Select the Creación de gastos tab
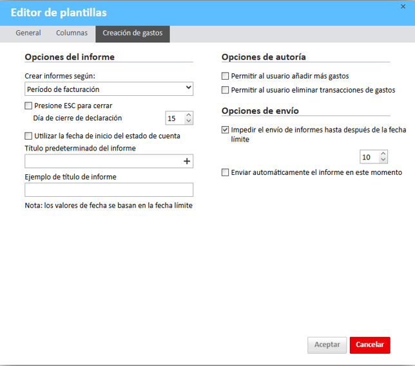 click(133, 34)
